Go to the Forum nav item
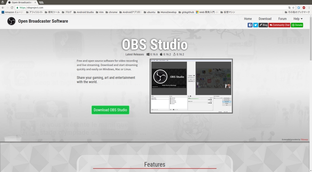Viewport: 312px width, 172px height. pos(282,19)
